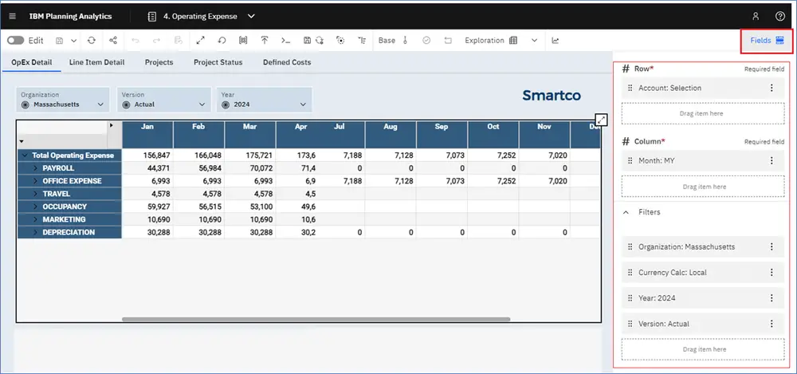Click the hierarchy tree toolbar icon
Image resolution: width=797 pixels, height=374 pixels.
tap(361, 40)
